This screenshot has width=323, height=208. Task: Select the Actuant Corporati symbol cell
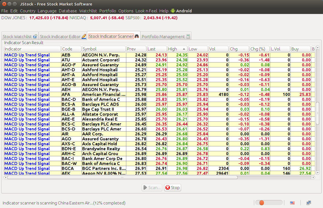point(104,60)
